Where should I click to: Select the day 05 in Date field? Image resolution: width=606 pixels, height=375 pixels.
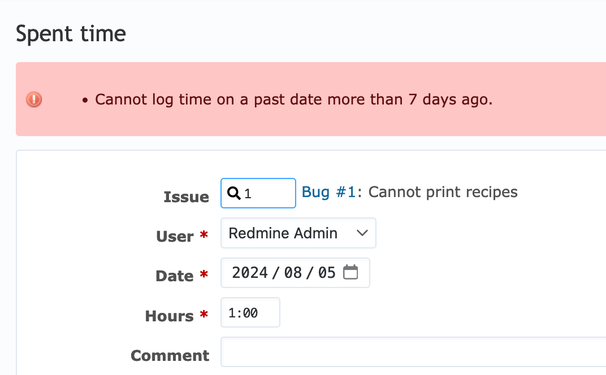pos(327,273)
